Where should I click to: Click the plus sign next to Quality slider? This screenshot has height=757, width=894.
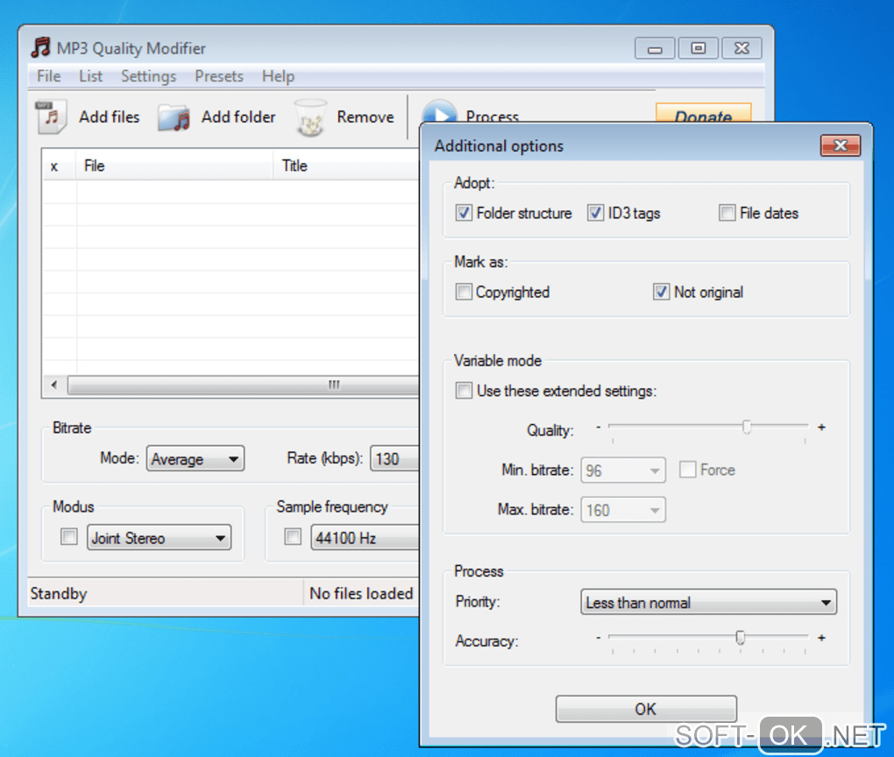tap(821, 427)
